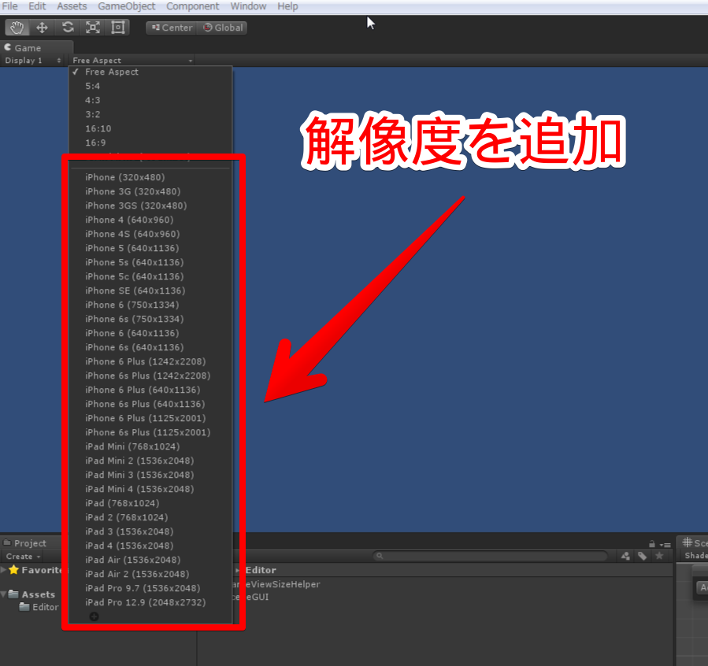
Task: Toggle the Project panel lock icon
Action: [x=651, y=544]
